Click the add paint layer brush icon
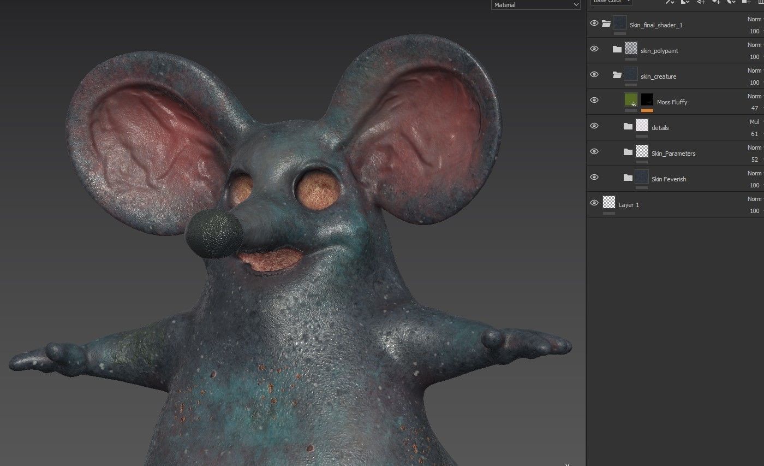The height and width of the screenshot is (466, 764). (701, 2)
